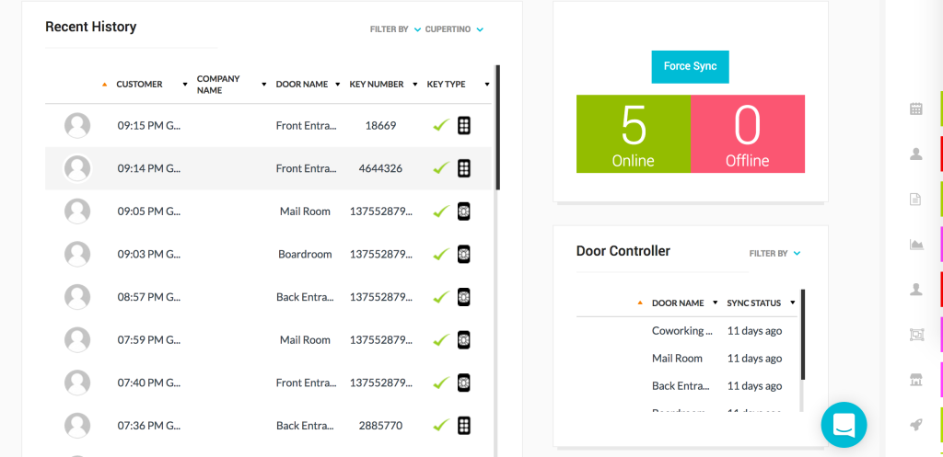Click the 07:40 PM G... customer cell
The height and width of the screenshot is (457, 943).
(149, 383)
